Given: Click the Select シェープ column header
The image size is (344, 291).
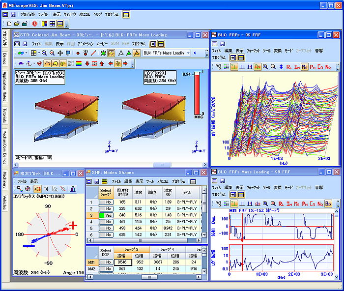Looking at the screenshot, I should click(x=105, y=192).
